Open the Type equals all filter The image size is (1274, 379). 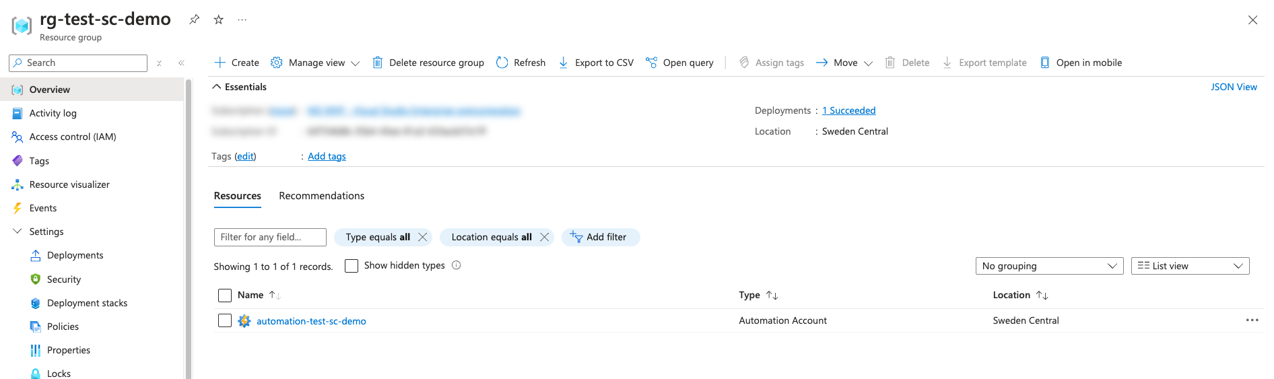[377, 237]
